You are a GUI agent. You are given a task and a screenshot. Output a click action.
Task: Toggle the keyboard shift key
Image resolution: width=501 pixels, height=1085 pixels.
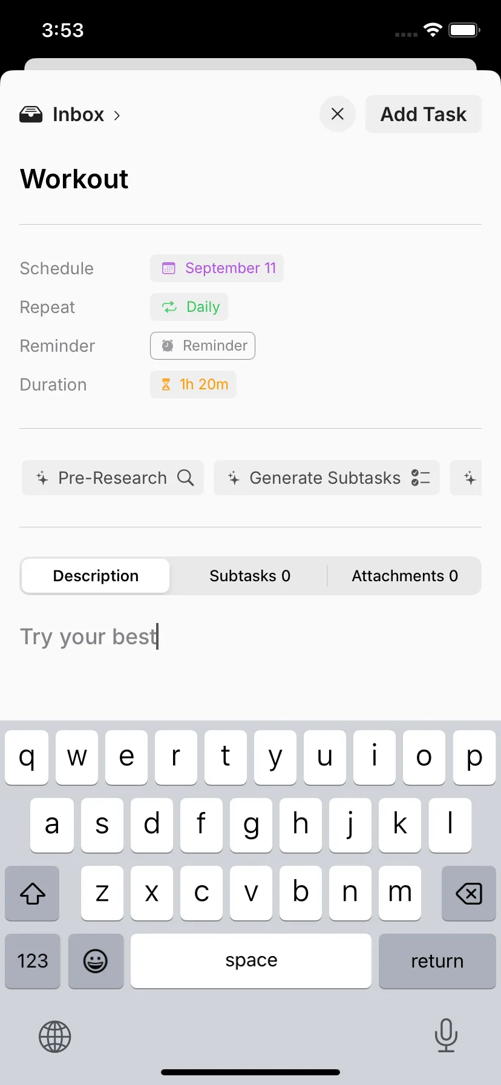33,893
